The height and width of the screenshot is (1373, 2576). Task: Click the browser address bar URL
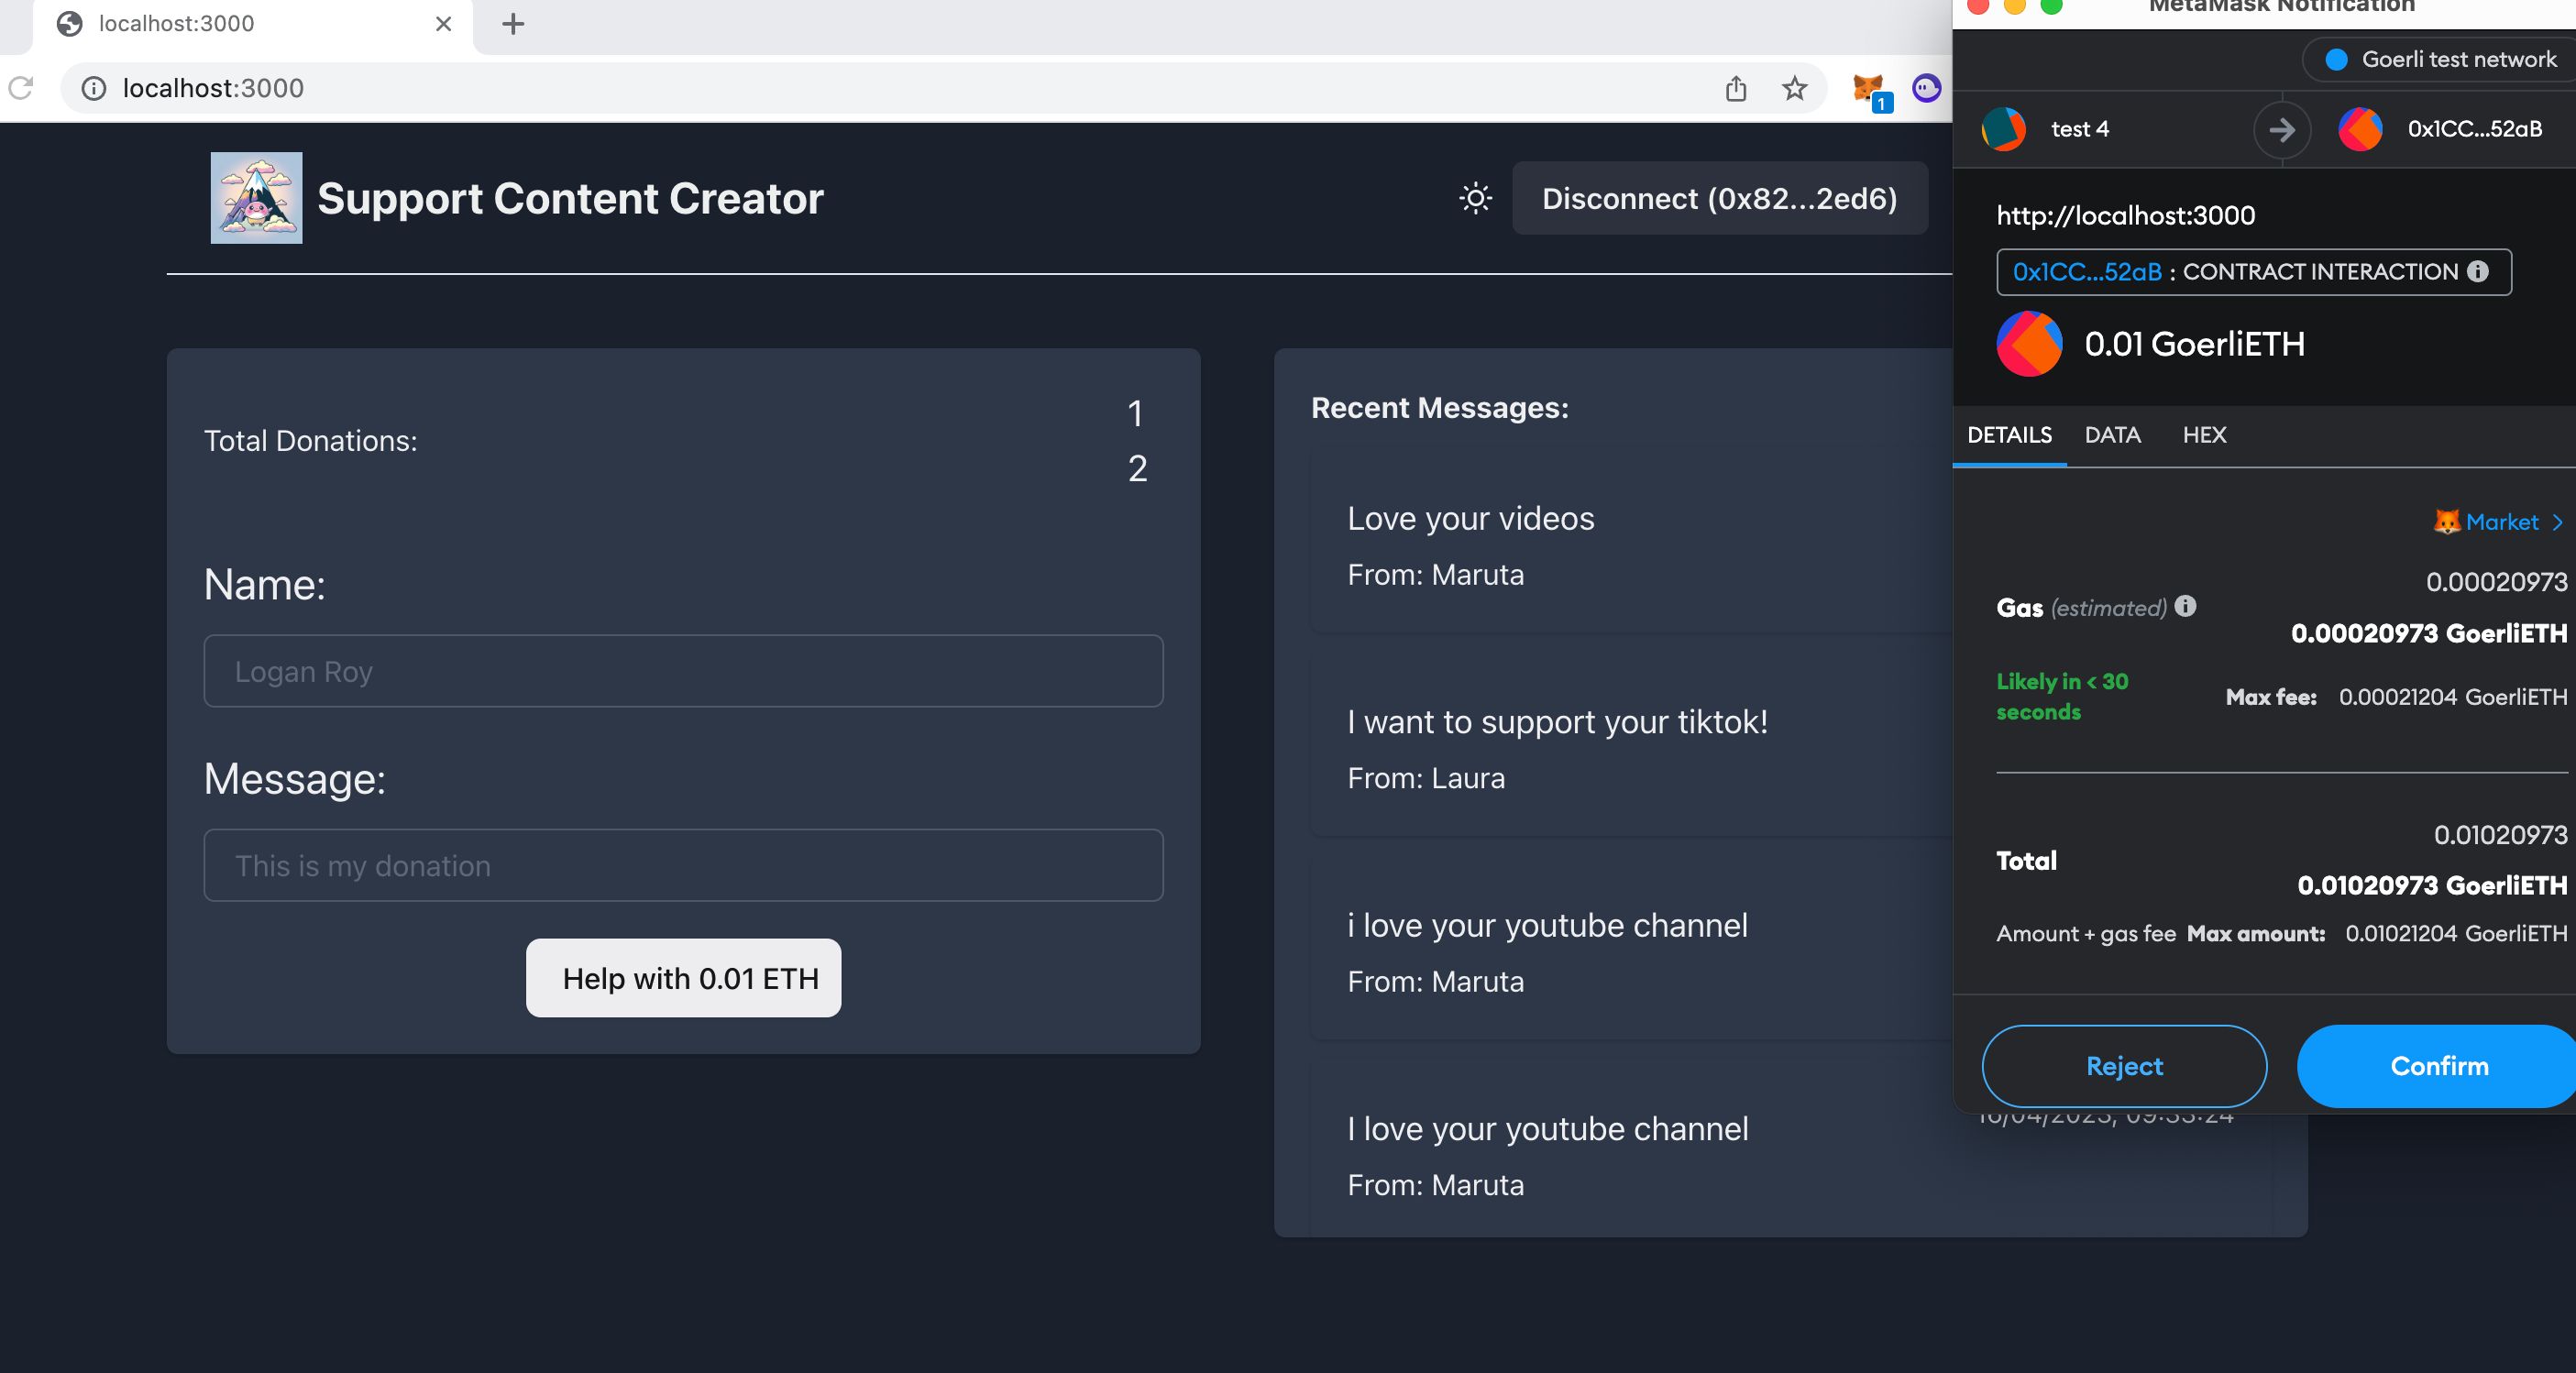213,88
